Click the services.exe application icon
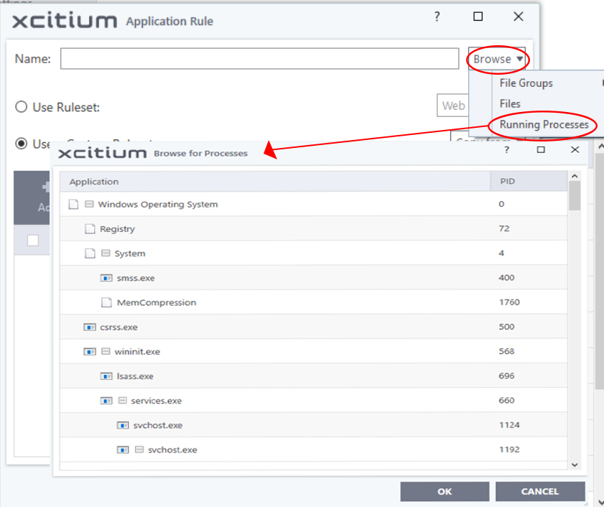Viewport: 604px width, 507px height. [x=106, y=401]
